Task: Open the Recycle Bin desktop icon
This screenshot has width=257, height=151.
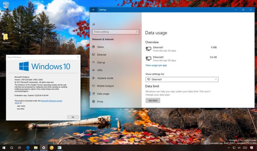Action: [6, 7]
